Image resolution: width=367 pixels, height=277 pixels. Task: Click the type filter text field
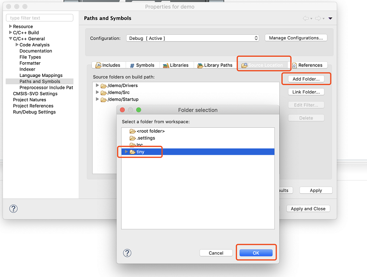39,18
